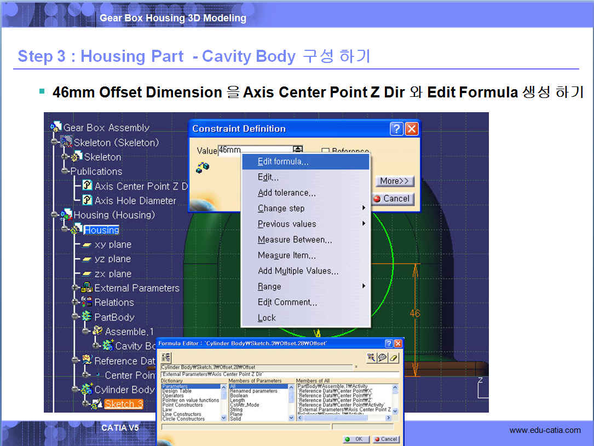Click the Incremental toggle icon in Formula Editor
Screen dimensions: 594x446
coord(166,357)
